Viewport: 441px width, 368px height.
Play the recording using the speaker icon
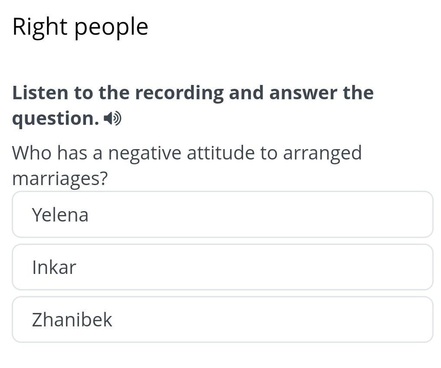(113, 118)
